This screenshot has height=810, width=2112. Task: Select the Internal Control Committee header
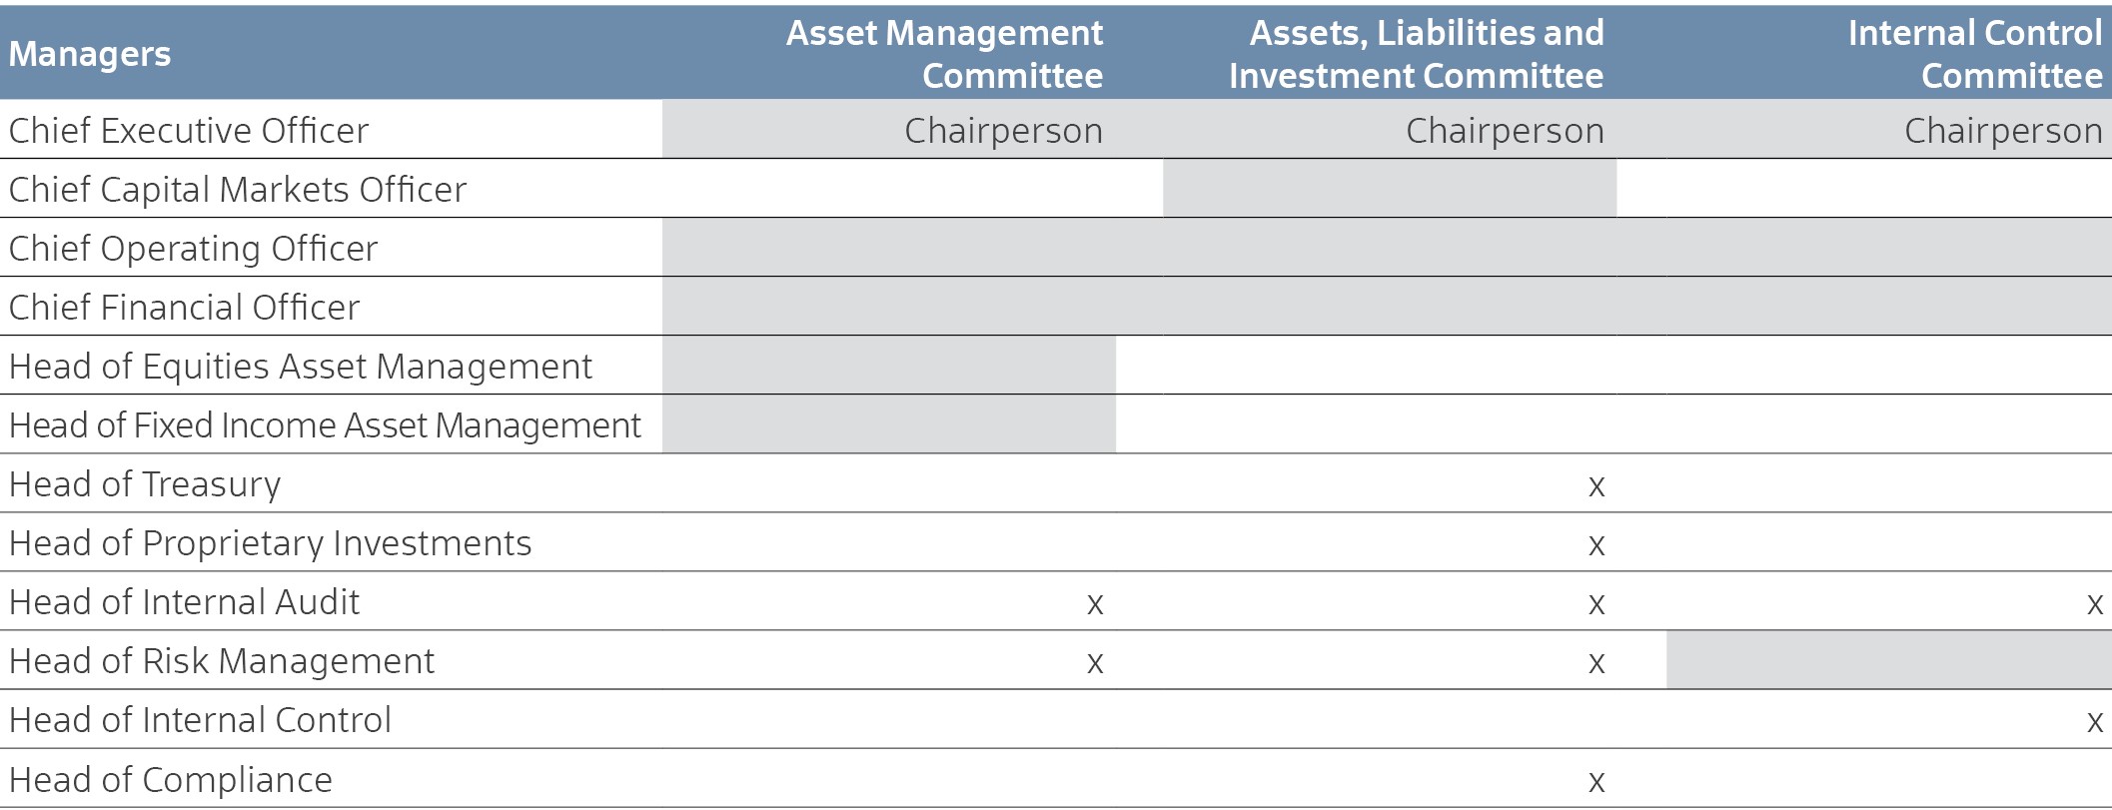(1975, 54)
